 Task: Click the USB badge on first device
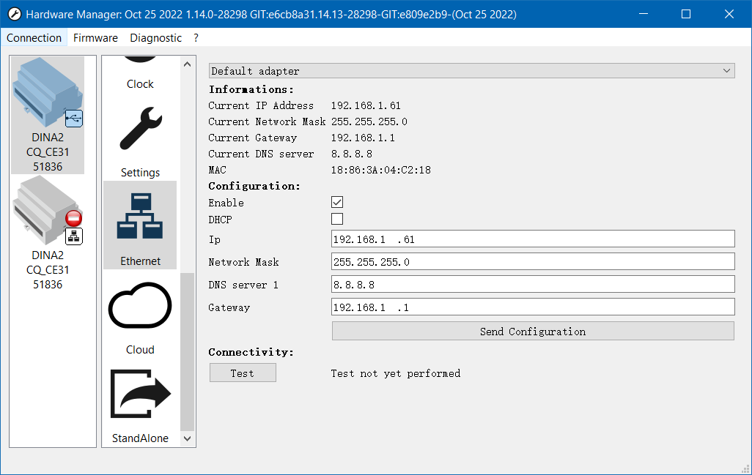coord(74,119)
